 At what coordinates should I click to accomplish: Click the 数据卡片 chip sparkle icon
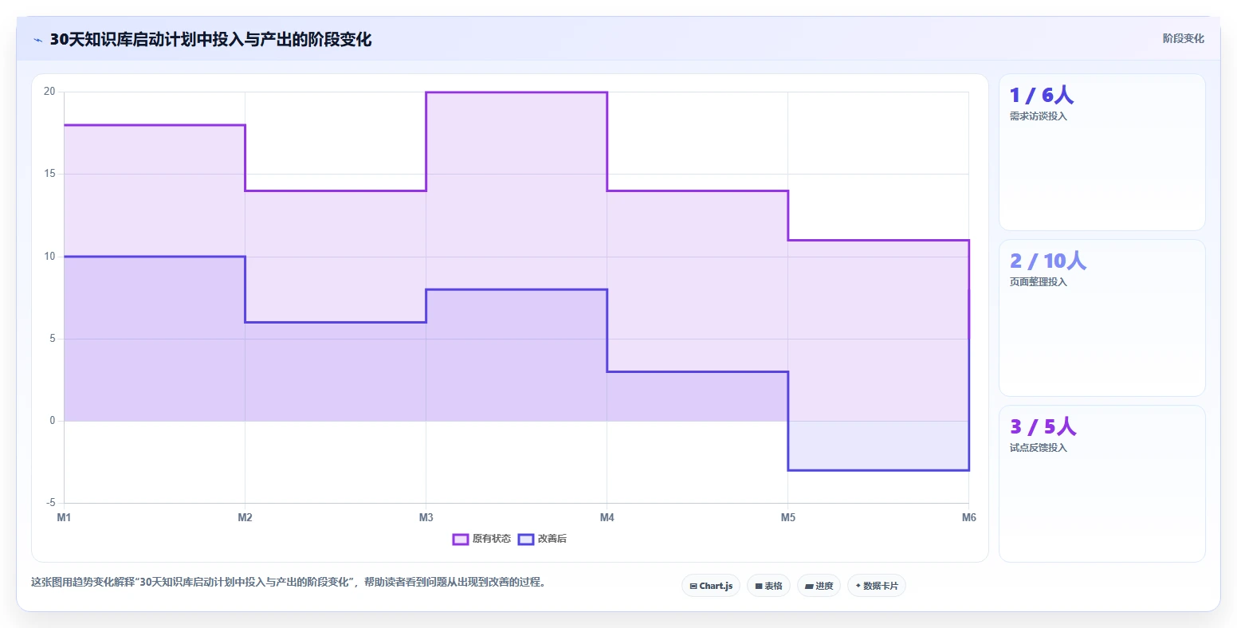(x=858, y=586)
